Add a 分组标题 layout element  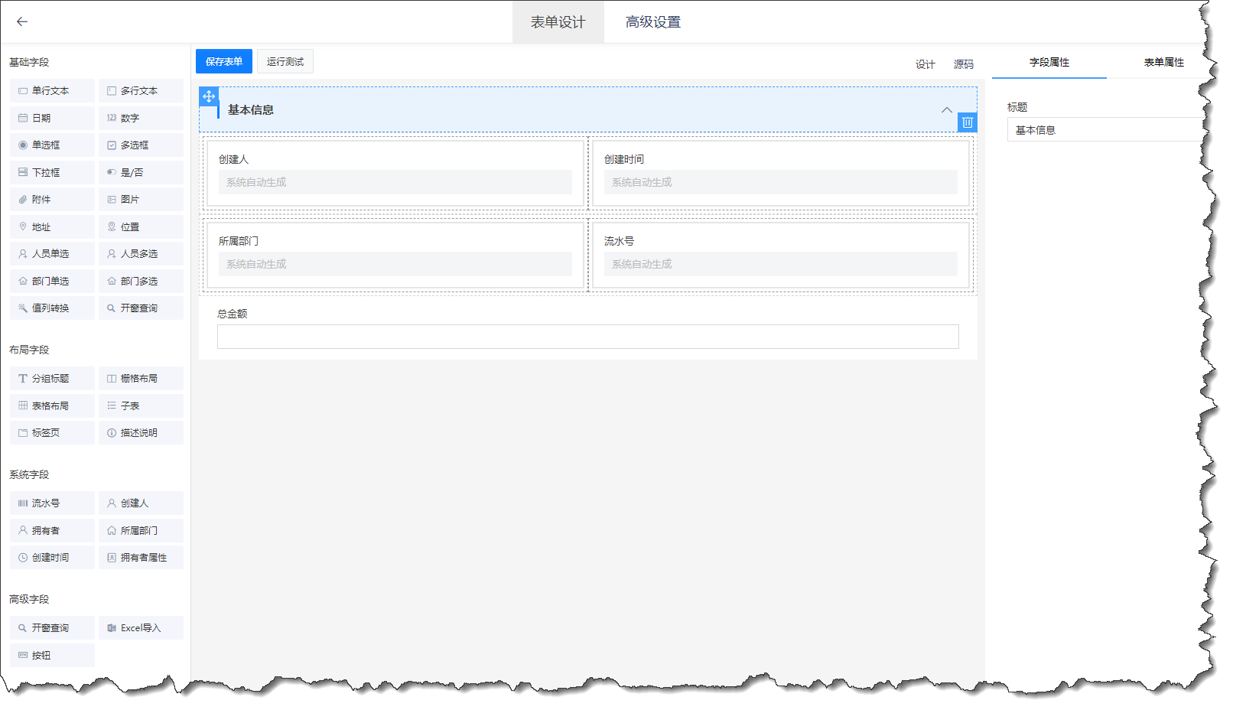click(x=52, y=378)
